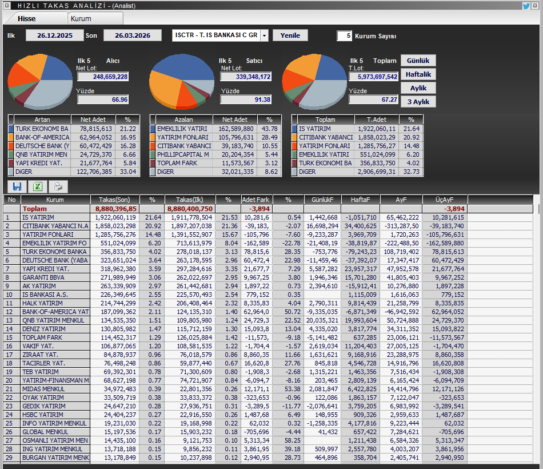The image size is (543, 469).
Task: Click the HaftaF column header
Action: pos(361,200)
